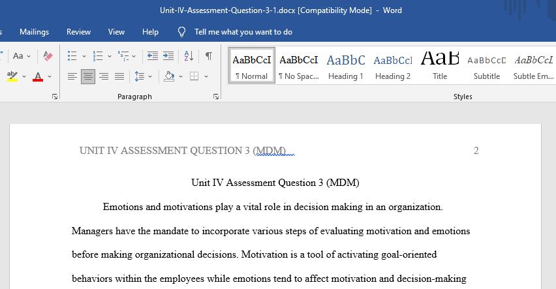556x289 pixels.
Task: Sort text with A-Z icon
Action: (x=189, y=56)
